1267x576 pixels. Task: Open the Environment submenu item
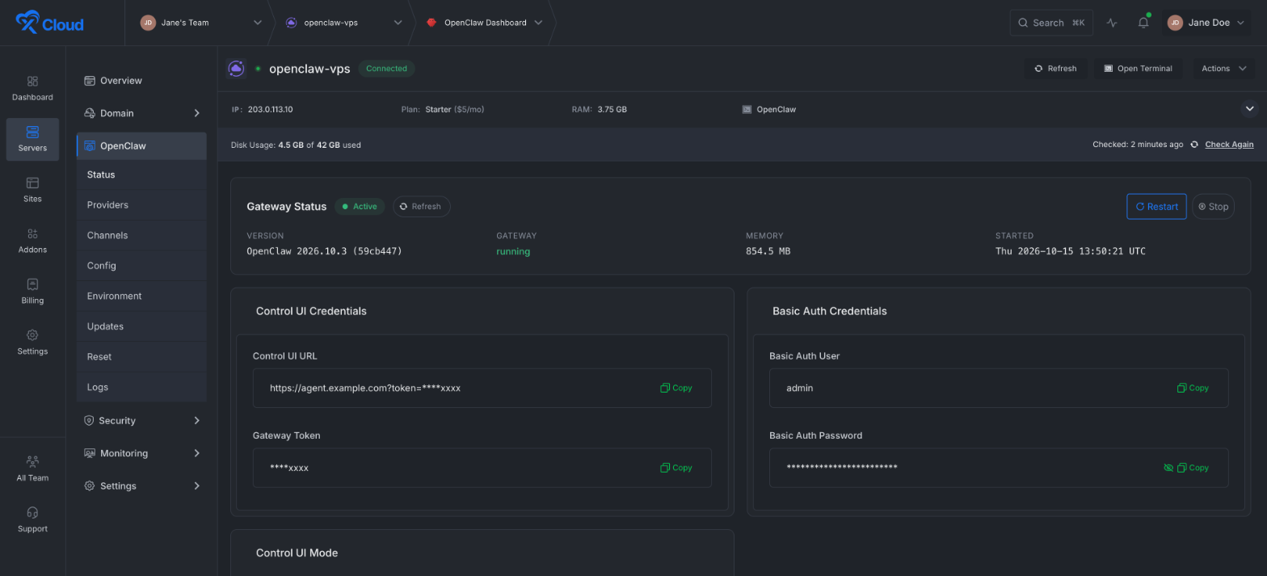click(x=141, y=296)
